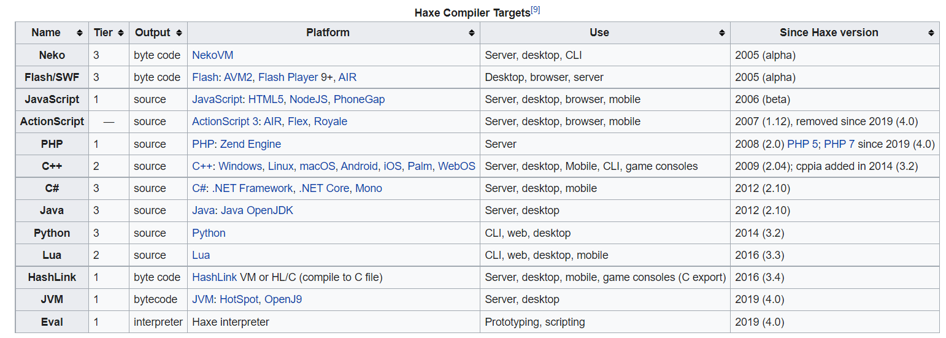
Task: Click the '2006 (beta)' version cell
Action: click(x=835, y=99)
